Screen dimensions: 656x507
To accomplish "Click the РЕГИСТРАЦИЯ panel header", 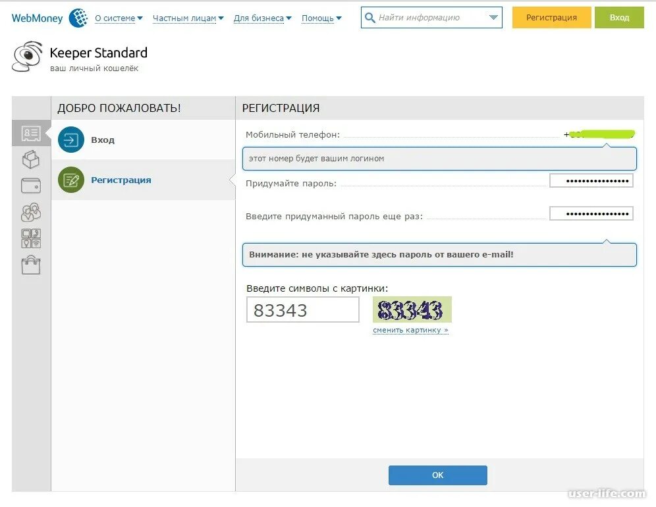I will (x=281, y=108).
